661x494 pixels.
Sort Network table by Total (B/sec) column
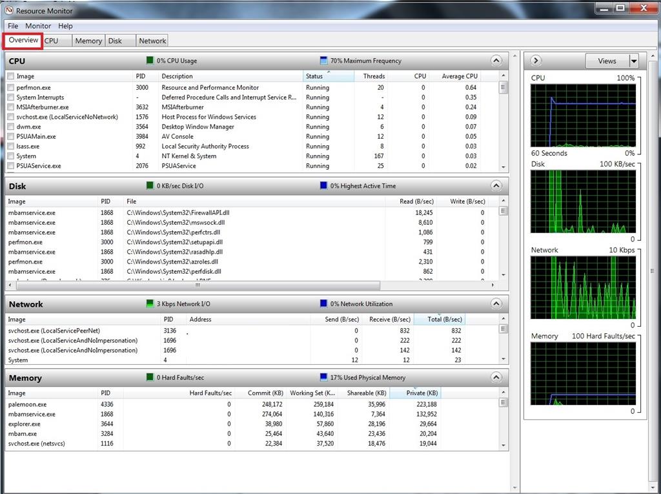[x=439, y=320]
